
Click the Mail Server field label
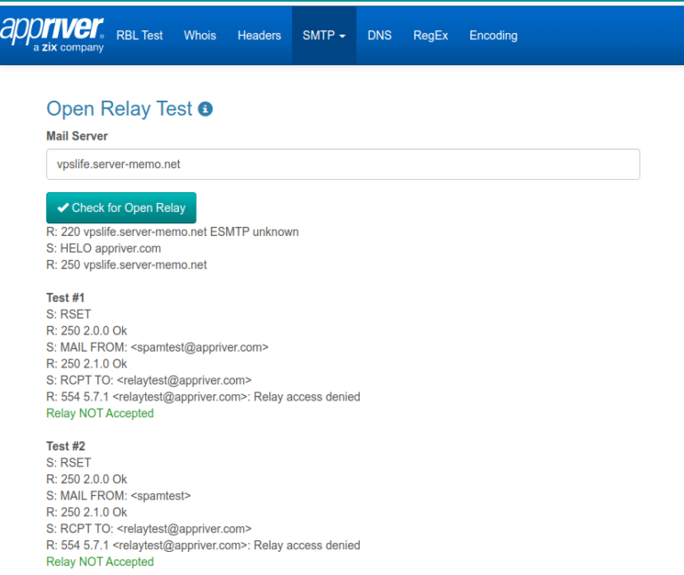coord(77,136)
